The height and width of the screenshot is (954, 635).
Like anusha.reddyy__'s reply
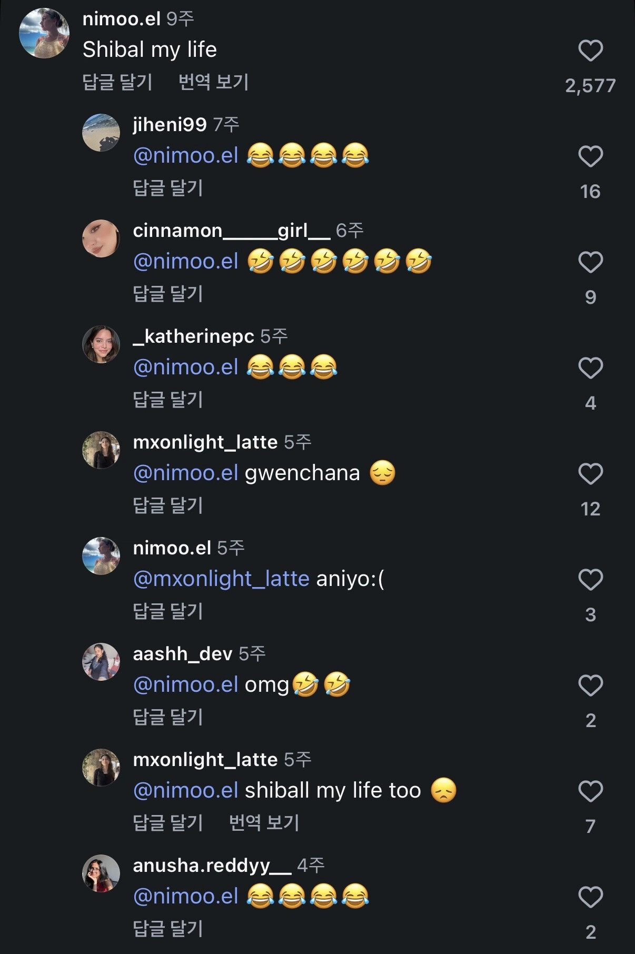(590, 897)
